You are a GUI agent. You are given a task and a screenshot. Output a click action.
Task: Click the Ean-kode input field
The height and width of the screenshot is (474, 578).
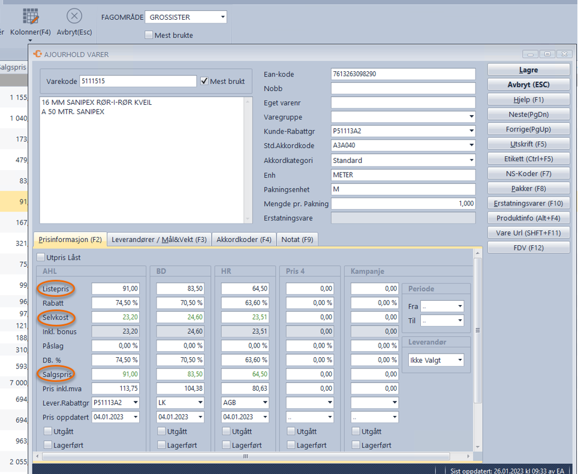(x=402, y=74)
